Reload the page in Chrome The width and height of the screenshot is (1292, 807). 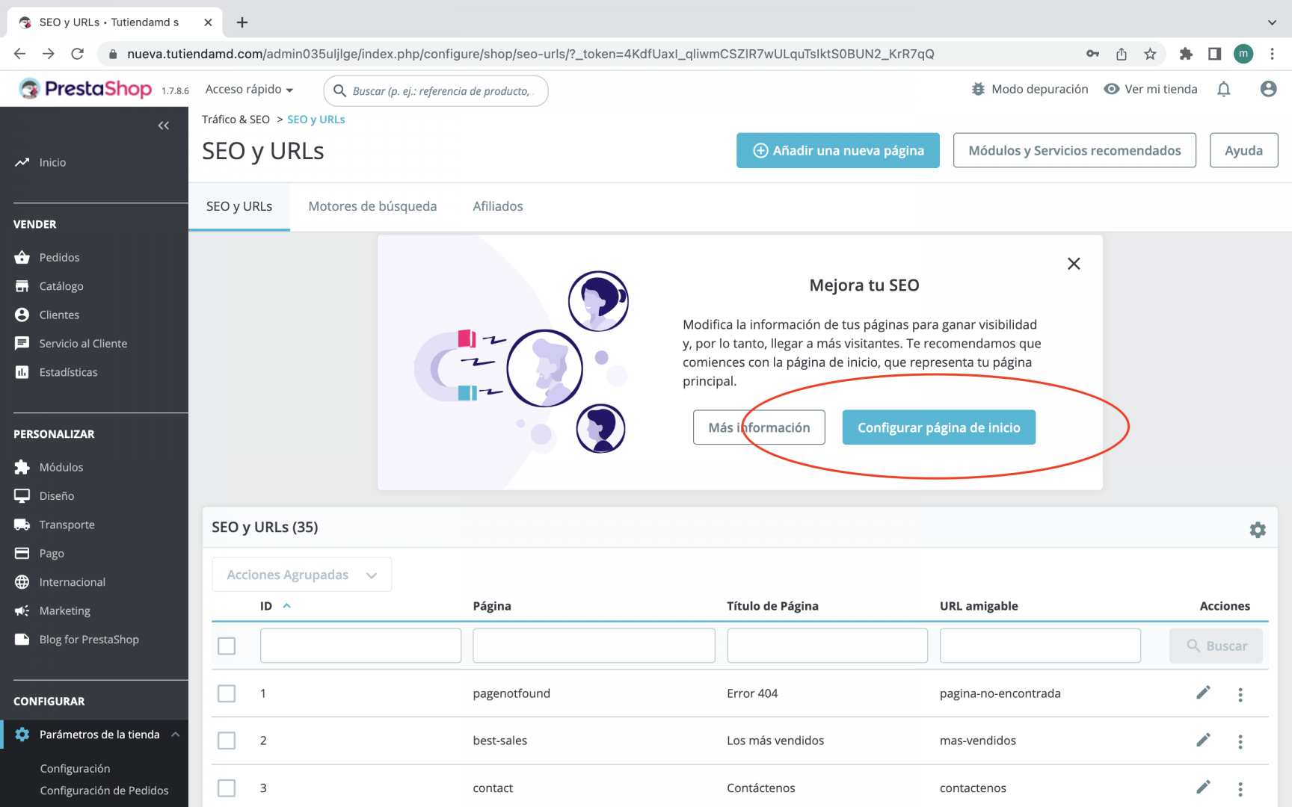pyautogui.click(x=77, y=54)
